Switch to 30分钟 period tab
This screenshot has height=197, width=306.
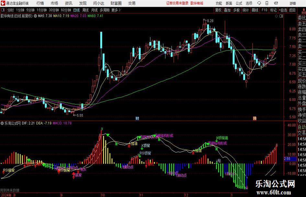coord(54,10)
